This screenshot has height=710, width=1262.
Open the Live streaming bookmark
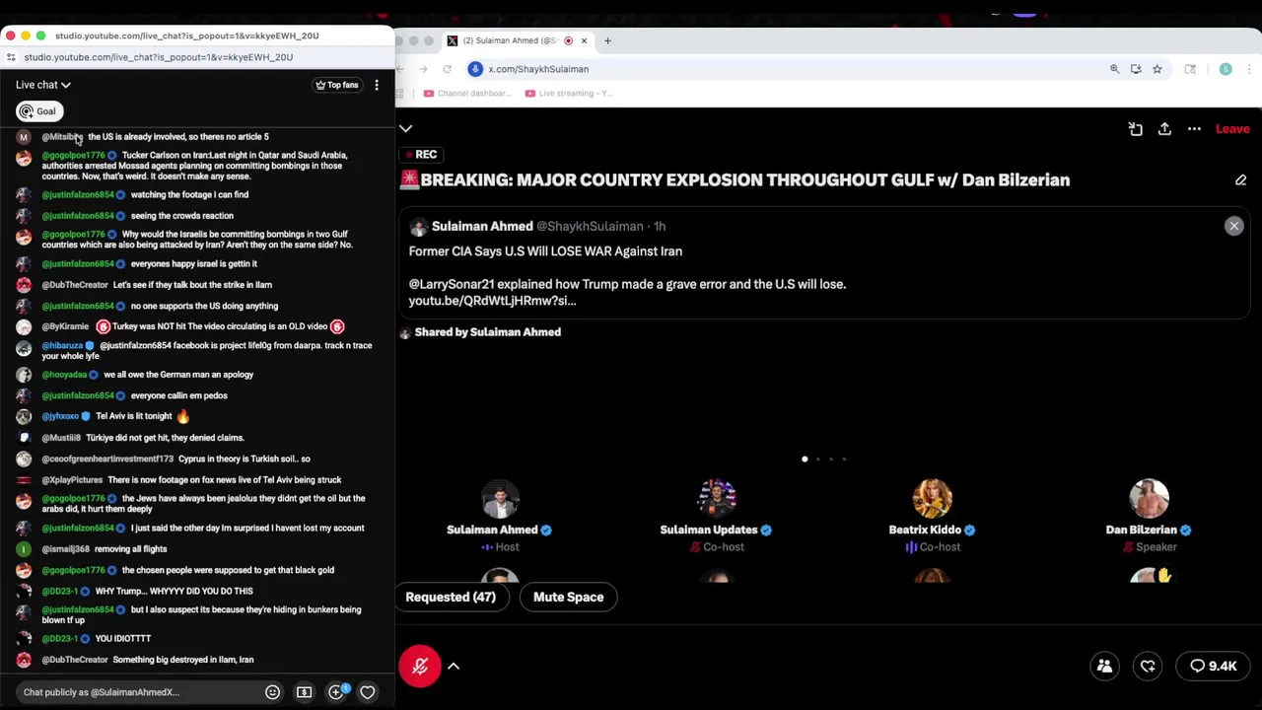pyautogui.click(x=569, y=94)
